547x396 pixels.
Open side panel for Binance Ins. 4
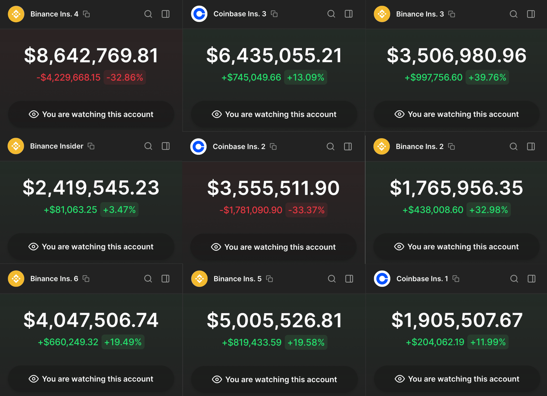point(165,14)
